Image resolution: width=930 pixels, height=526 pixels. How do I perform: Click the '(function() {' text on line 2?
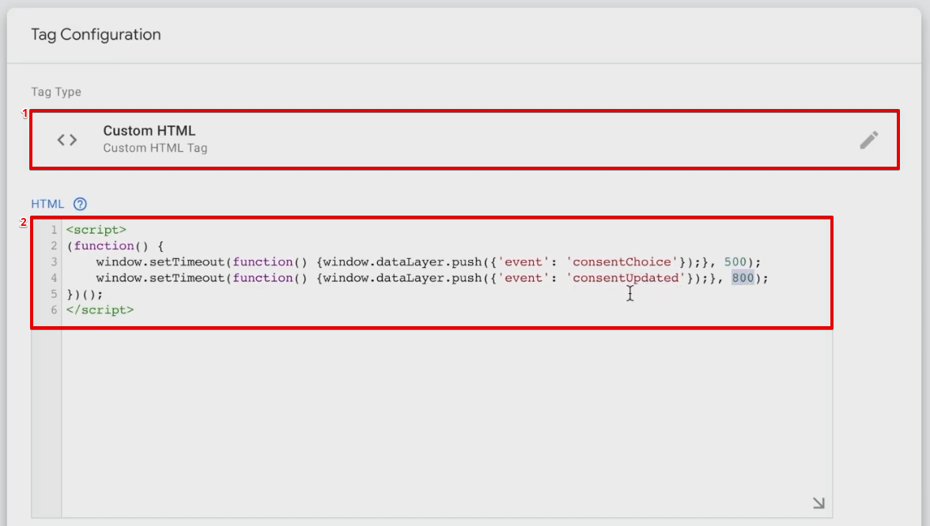(115, 246)
